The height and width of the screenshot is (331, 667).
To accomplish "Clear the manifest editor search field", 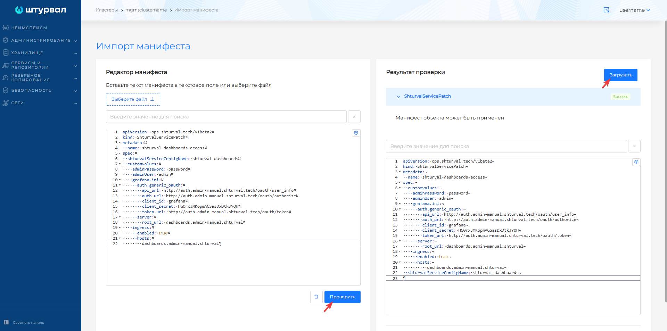I will click(x=354, y=117).
